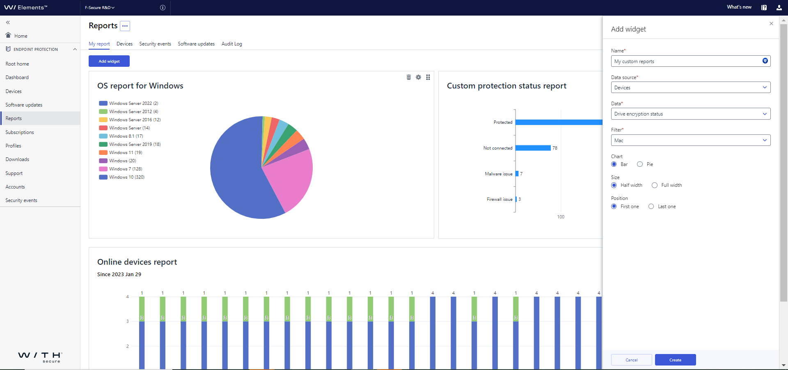The width and height of the screenshot is (788, 370).
Task: Choose Full width size
Action: 655,185
